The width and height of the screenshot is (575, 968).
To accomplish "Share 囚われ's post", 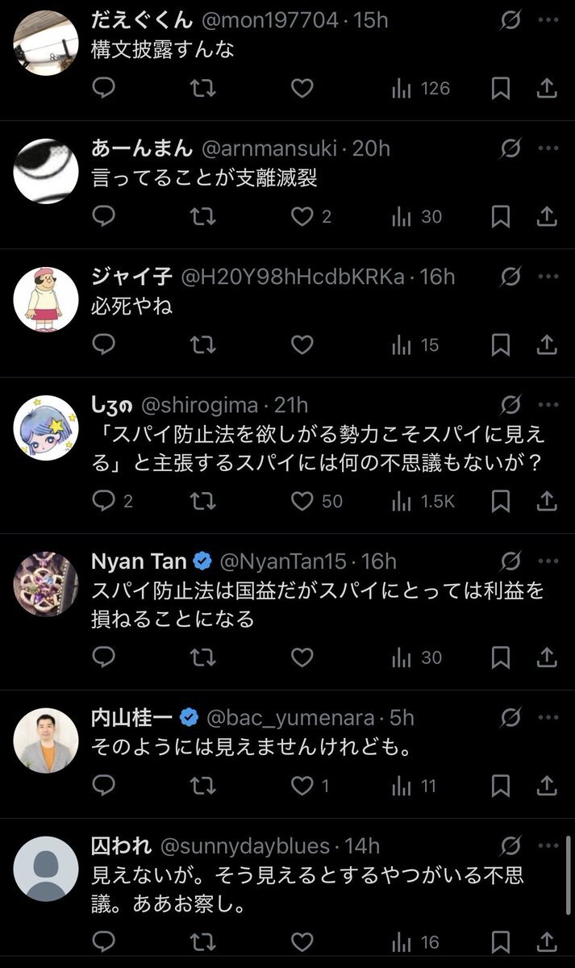I will tap(547, 941).
